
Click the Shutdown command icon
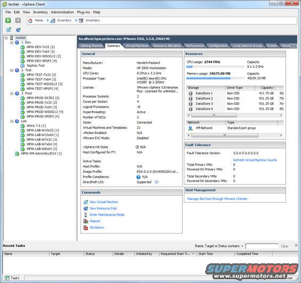tap(86, 228)
